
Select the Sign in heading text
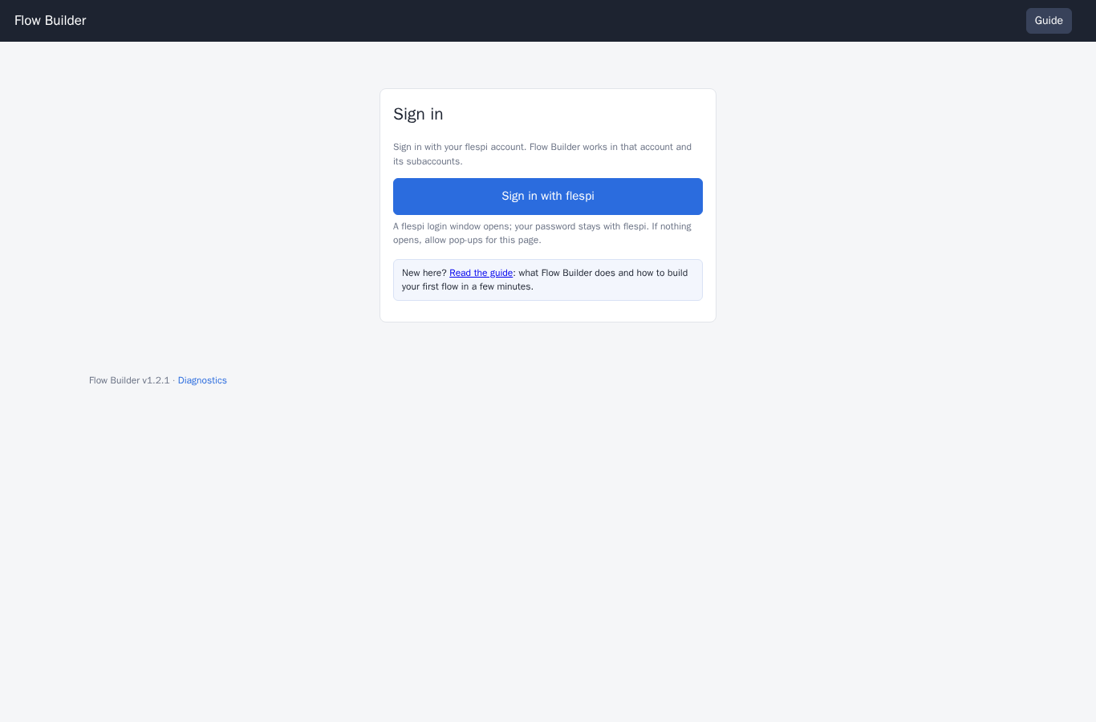pyautogui.click(x=418, y=114)
